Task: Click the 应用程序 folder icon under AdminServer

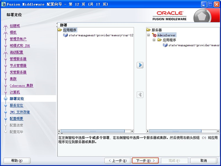Action: pos(160,40)
